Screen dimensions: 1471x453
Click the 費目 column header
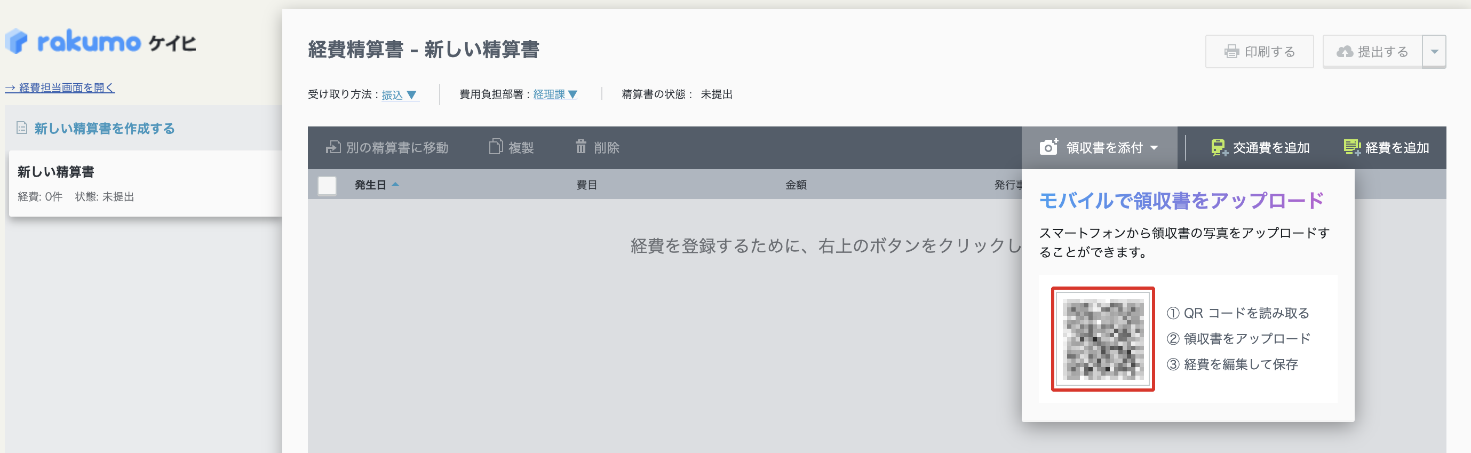586,185
